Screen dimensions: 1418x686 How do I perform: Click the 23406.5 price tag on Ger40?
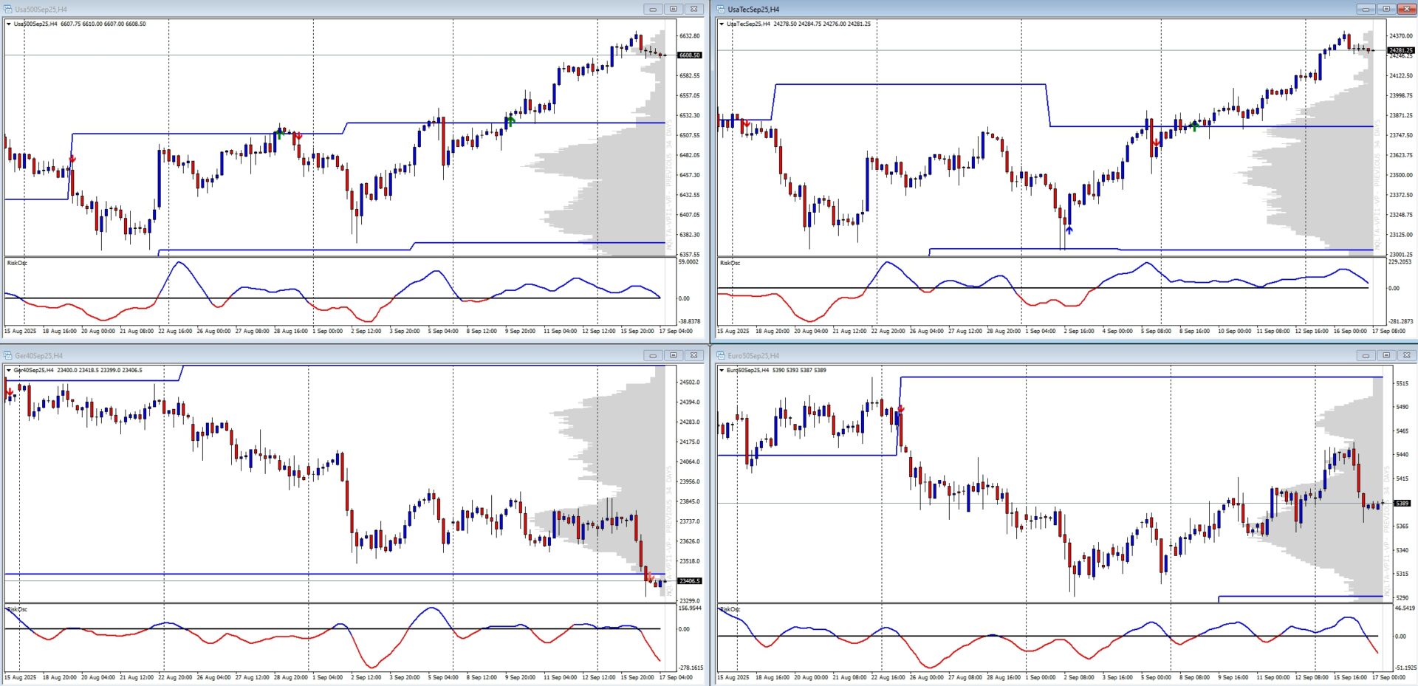[x=689, y=581]
